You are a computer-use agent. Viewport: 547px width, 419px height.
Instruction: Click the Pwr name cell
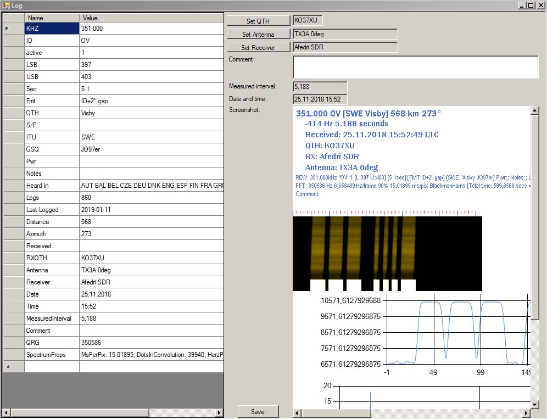(x=52, y=161)
